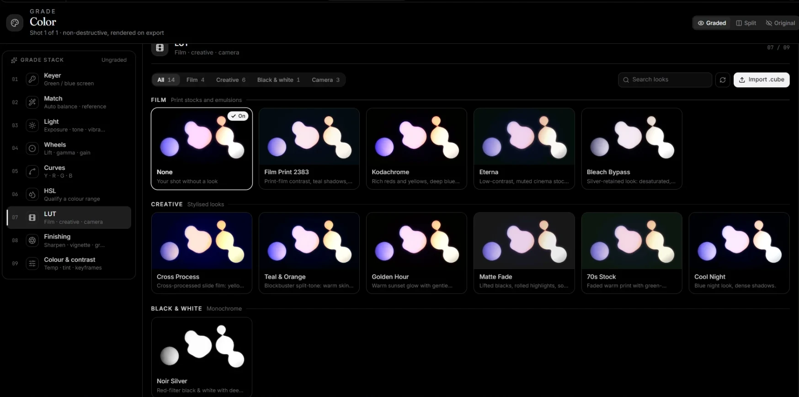The width and height of the screenshot is (799, 397).
Task: Apply the Film Print 2383 look
Action: [x=309, y=148]
